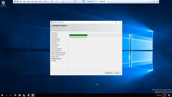Open the taskbar clock and date

[164, 95]
